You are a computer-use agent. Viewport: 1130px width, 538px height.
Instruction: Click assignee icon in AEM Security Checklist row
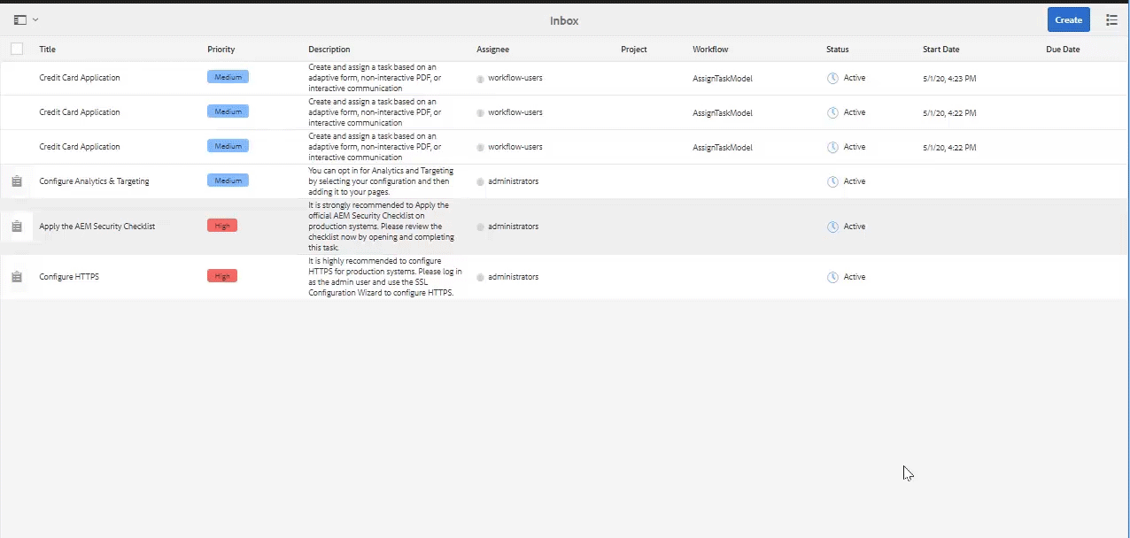pos(480,227)
